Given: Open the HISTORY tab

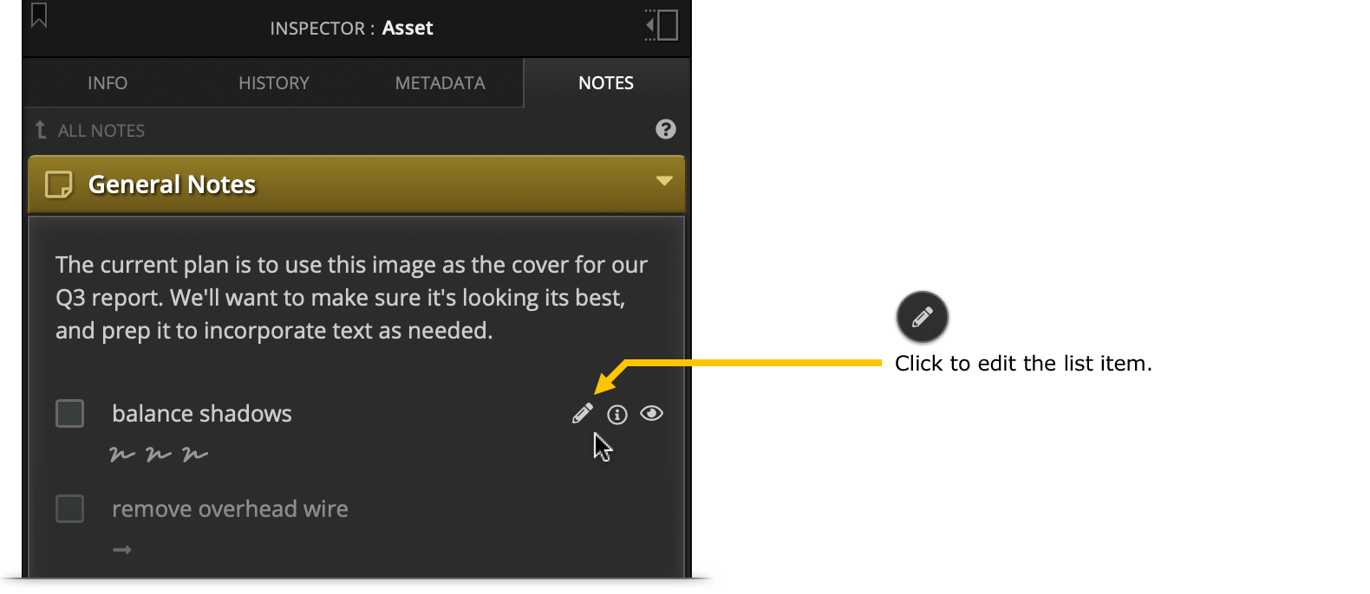Looking at the screenshot, I should point(274,83).
